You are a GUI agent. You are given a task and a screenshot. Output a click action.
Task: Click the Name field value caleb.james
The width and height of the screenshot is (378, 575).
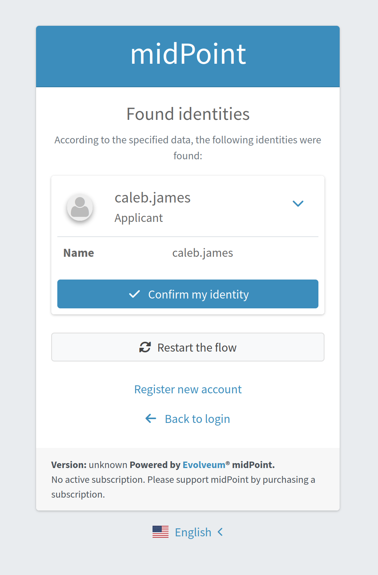click(x=203, y=253)
